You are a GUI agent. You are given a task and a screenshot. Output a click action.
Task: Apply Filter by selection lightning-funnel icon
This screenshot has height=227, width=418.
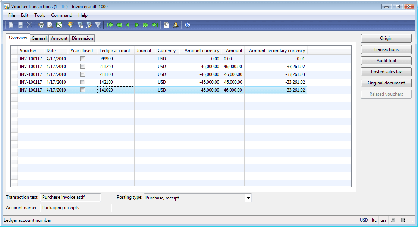70,25
